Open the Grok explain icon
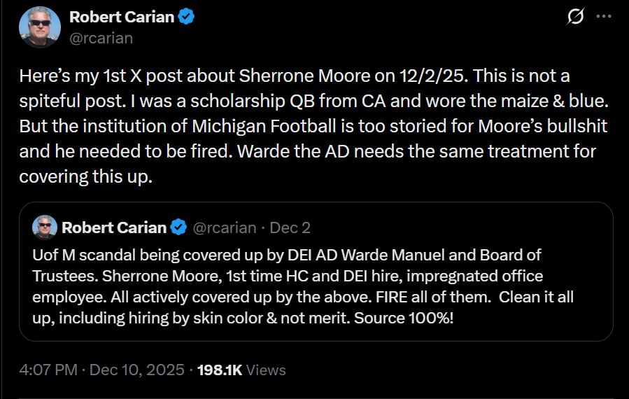This screenshot has height=399, width=629. (x=575, y=17)
